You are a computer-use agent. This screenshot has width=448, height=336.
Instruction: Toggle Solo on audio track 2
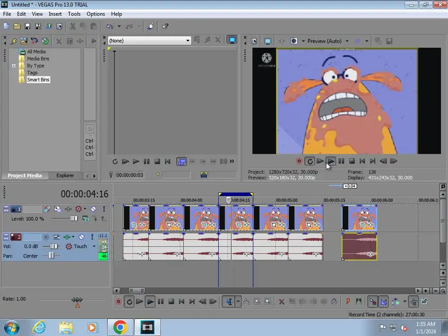click(x=92, y=237)
